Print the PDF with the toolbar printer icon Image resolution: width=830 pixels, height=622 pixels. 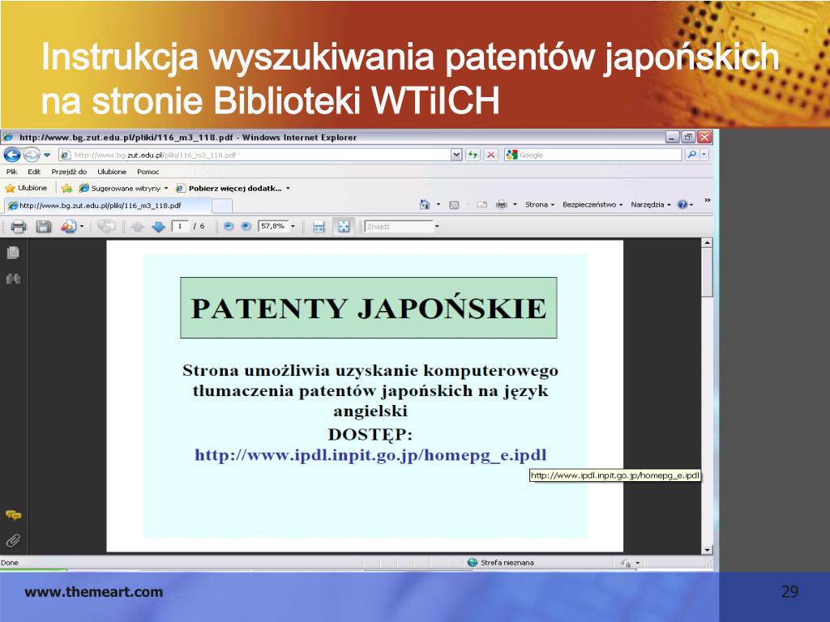19,227
